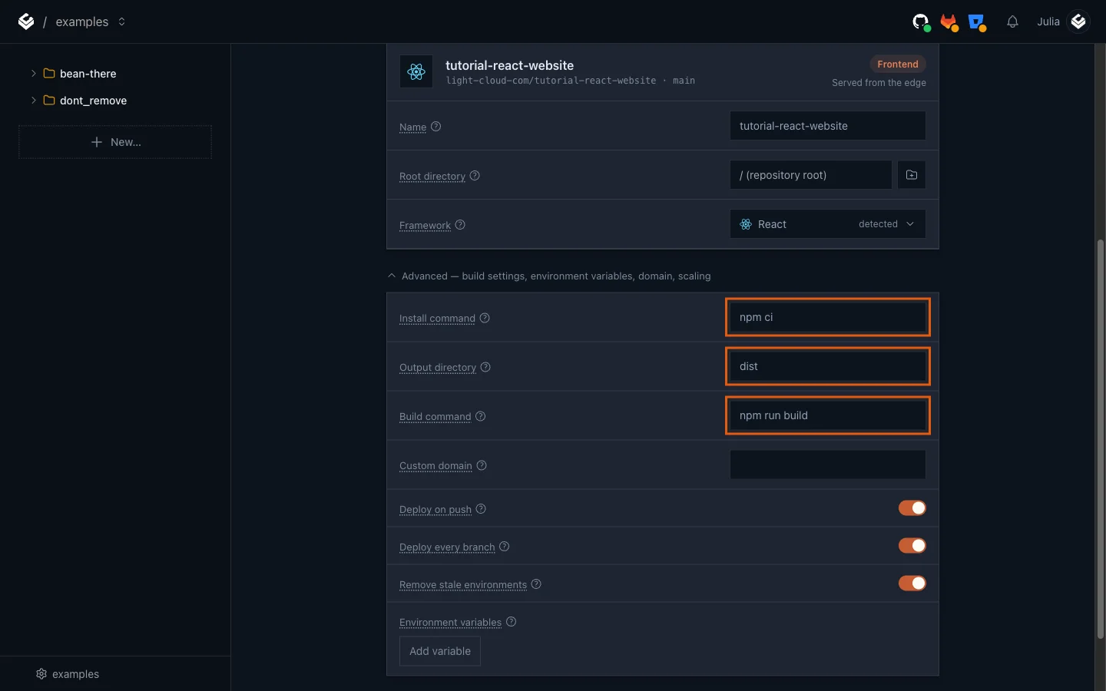This screenshot has width=1106, height=691.
Task: Click the Light Cloud logo icon
Action: [x=26, y=21]
